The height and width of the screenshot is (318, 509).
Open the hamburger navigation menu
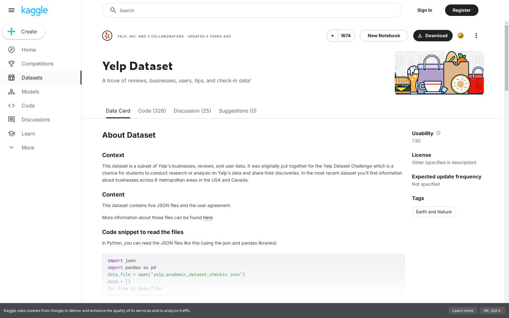[11, 10]
